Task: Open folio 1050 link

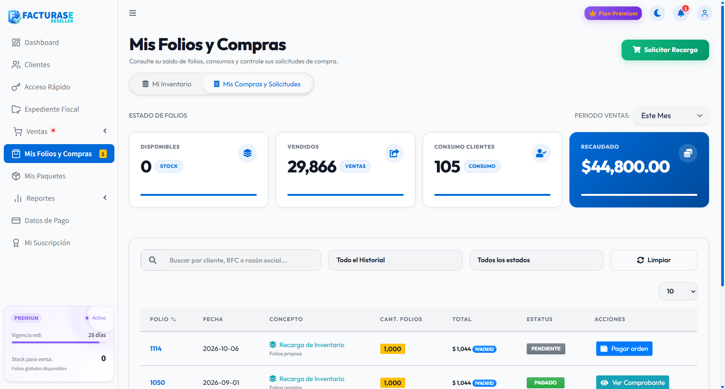Action: pyautogui.click(x=157, y=383)
